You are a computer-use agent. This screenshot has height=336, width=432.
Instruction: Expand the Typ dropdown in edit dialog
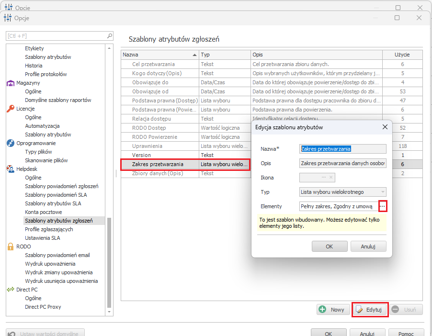[383, 192]
